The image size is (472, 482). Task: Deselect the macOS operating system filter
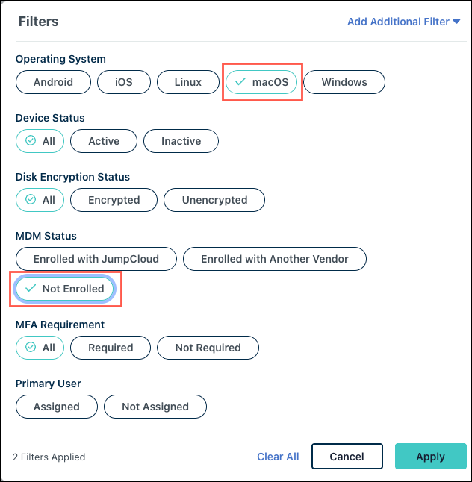pyautogui.click(x=261, y=82)
